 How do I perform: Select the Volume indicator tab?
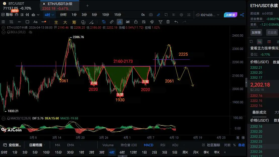pos(108,145)
